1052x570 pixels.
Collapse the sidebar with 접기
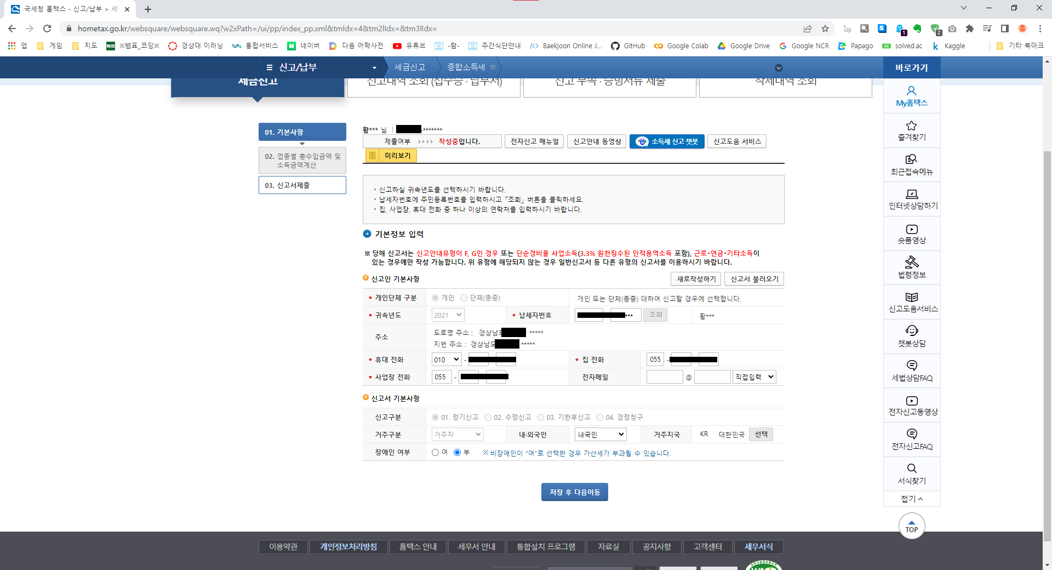pyautogui.click(x=912, y=499)
